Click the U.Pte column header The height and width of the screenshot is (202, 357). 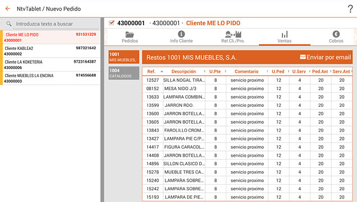click(x=215, y=72)
